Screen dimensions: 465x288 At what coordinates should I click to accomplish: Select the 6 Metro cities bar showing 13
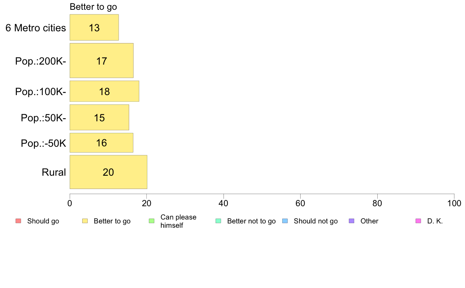pos(94,27)
